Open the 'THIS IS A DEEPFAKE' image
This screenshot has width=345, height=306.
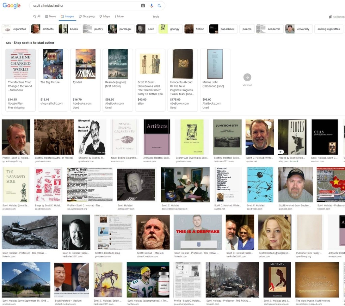[197, 232]
